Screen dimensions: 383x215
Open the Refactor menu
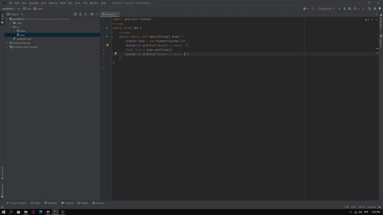click(x=53, y=3)
